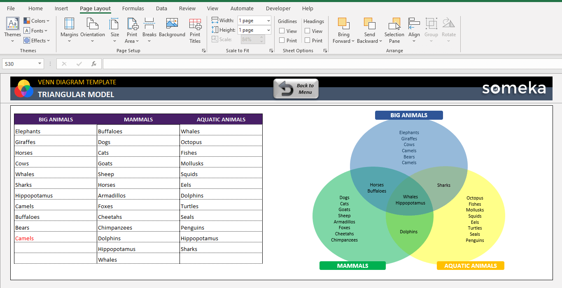The height and width of the screenshot is (288, 562).
Task: Open the Name Box dropdown arrow
Action: [x=40, y=64]
